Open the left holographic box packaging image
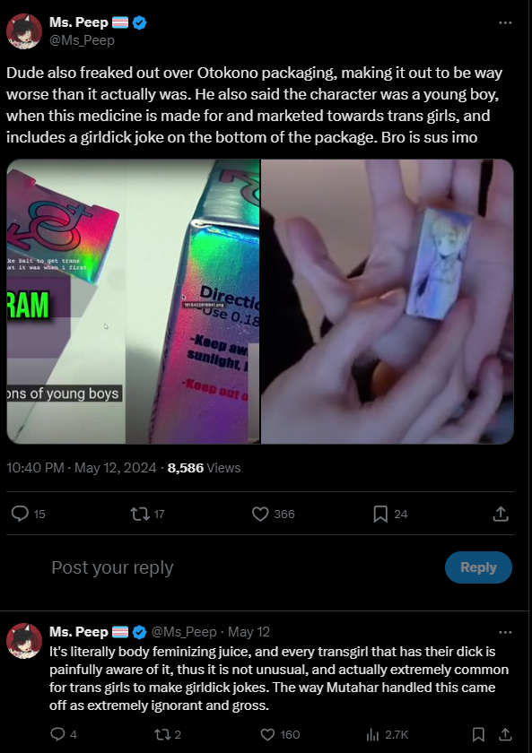The width and height of the screenshot is (532, 753). 133,301
